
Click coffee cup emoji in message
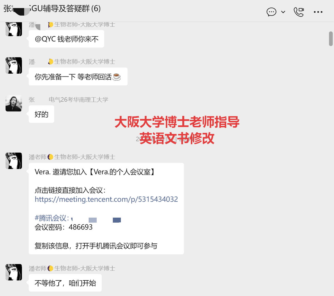(117, 77)
